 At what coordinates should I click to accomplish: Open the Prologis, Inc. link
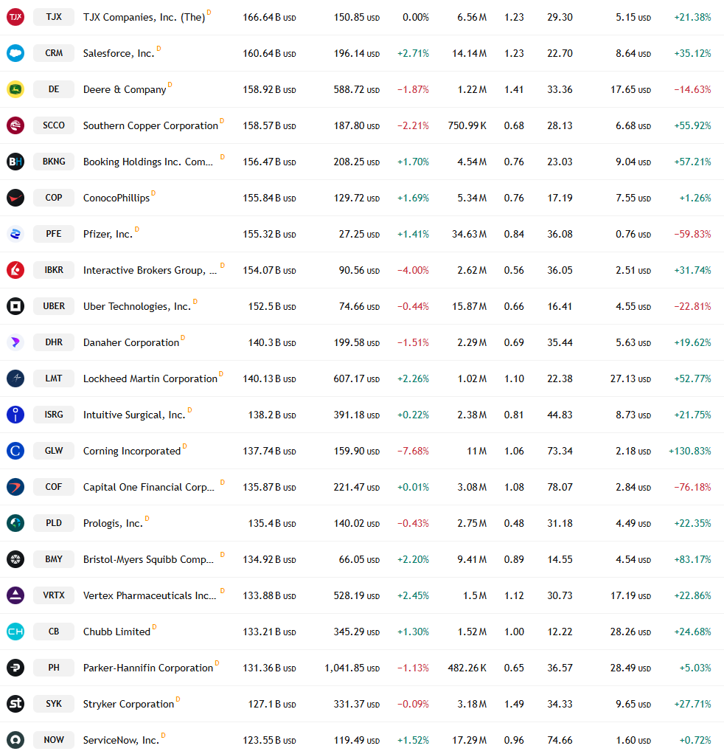(x=113, y=523)
